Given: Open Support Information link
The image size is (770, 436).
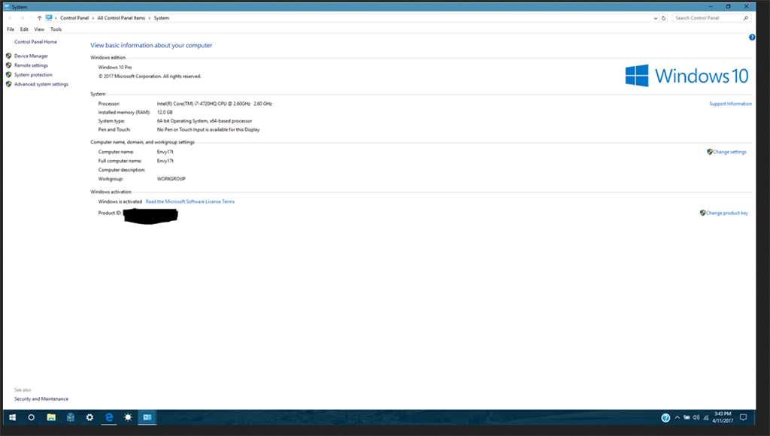Looking at the screenshot, I should coord(730,104).
